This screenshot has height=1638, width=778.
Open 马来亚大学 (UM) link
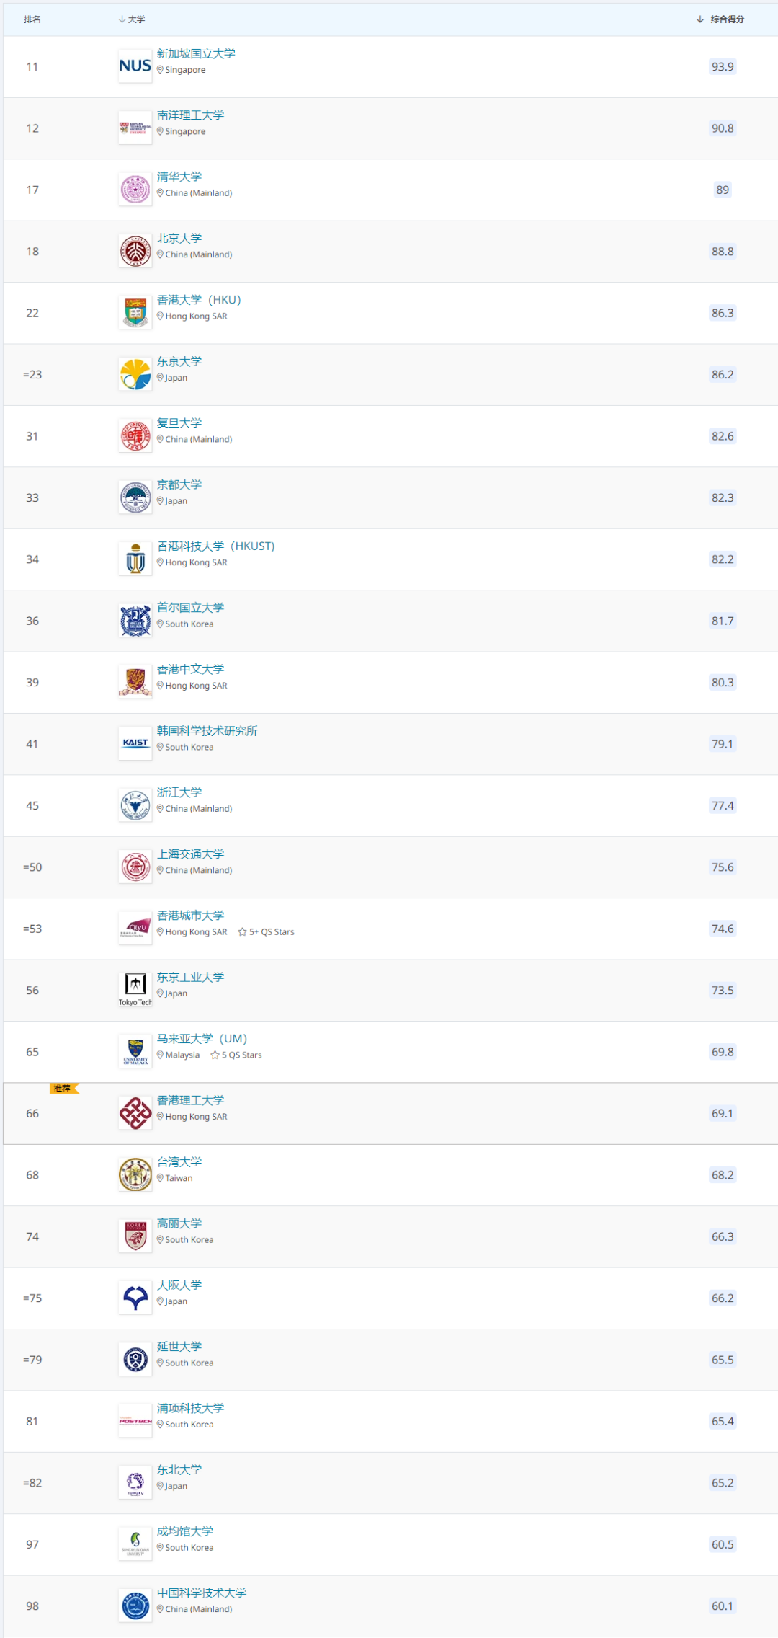[x=202, y=1039]
